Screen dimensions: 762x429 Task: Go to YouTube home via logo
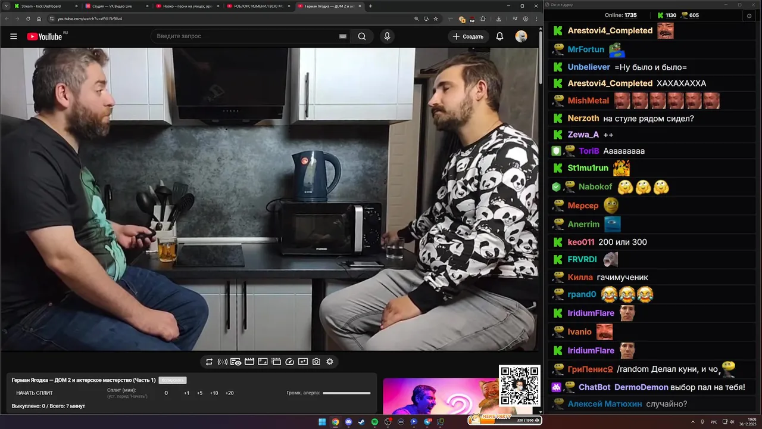click(x=45, y=36)
